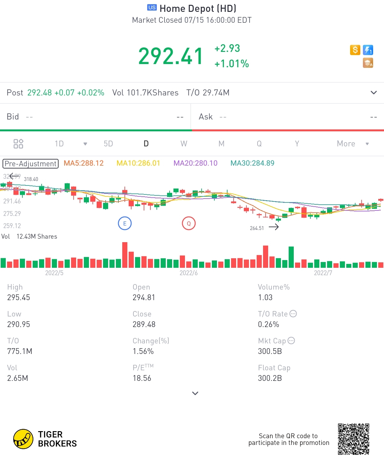The image size is (384, 476).
Task: Expand the post-market info row chevron
Action: pyautogui.click(x=373, y=93)
